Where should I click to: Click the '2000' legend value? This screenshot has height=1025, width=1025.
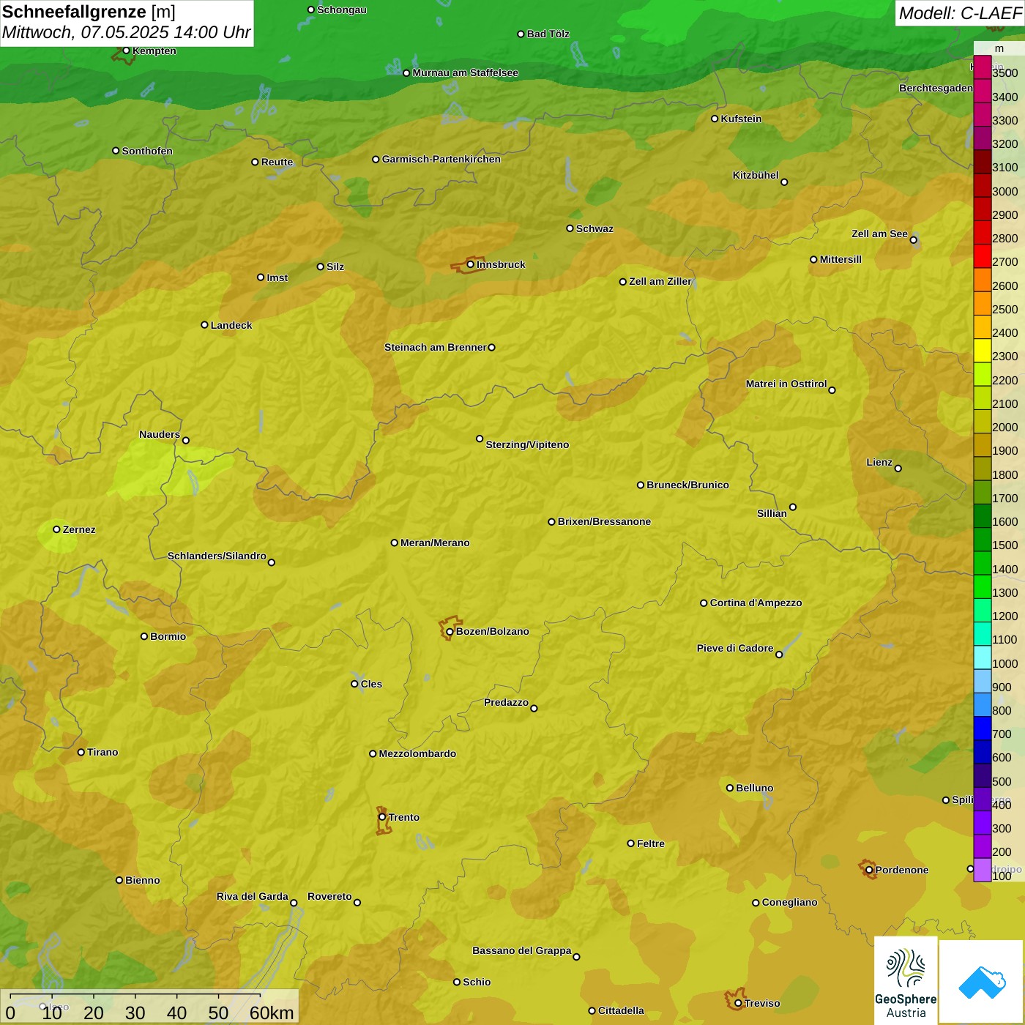coord(1005,427)
